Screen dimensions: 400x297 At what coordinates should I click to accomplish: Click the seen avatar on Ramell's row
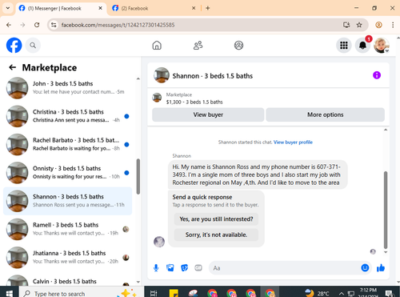(126, 229)
